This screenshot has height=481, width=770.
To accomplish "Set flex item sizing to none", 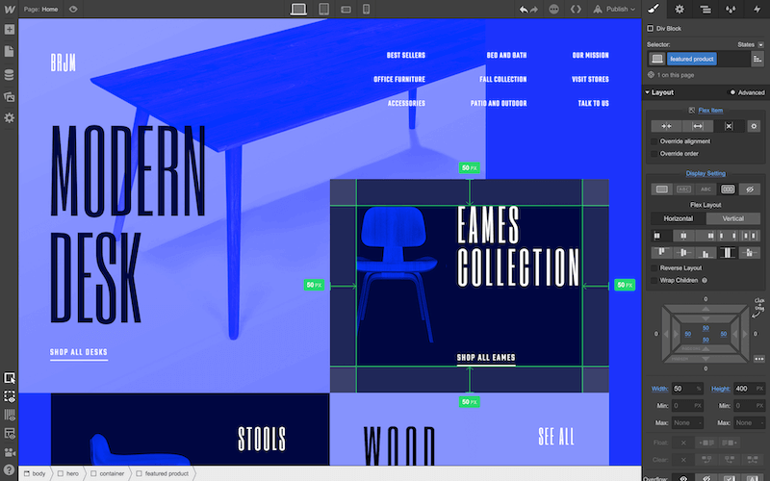I will pos(729,126).
